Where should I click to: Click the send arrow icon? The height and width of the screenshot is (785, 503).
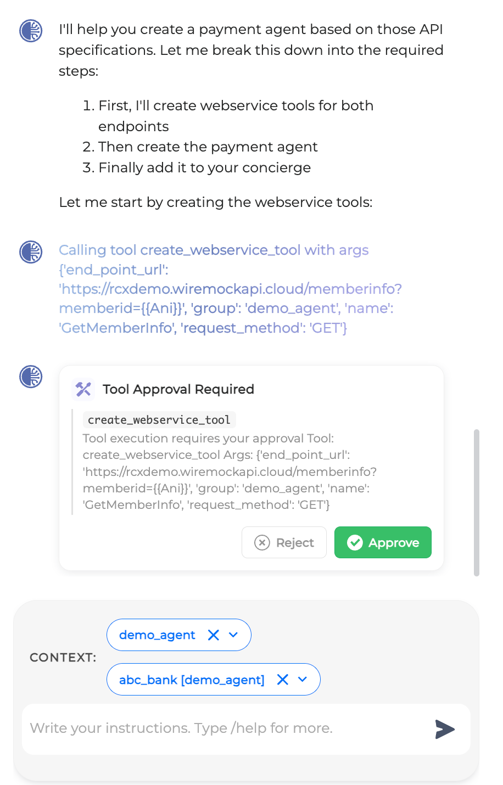[x=445, y=729]
